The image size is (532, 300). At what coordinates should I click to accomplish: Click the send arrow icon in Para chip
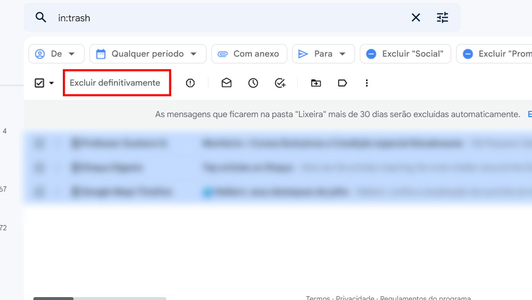point(303,54)
